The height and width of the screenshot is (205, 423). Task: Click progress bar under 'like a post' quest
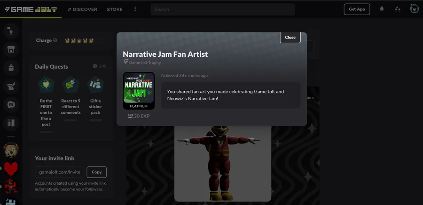pyautogui.click(x=46, y=132)
